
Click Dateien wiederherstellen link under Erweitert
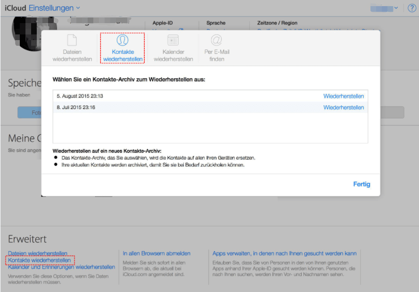38,253
